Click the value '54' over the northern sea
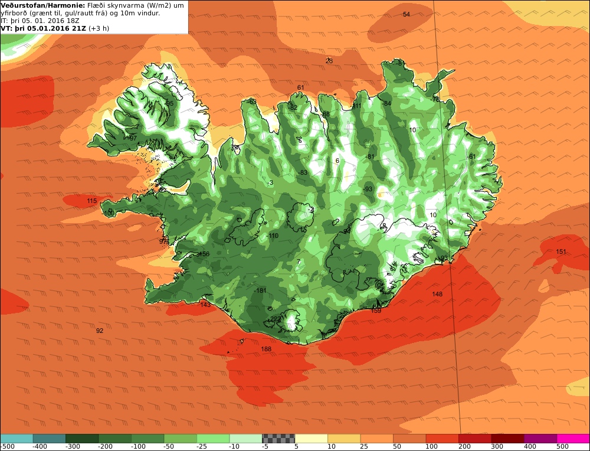Viewport: 590px width, 451px height. [x=407, y=14]
